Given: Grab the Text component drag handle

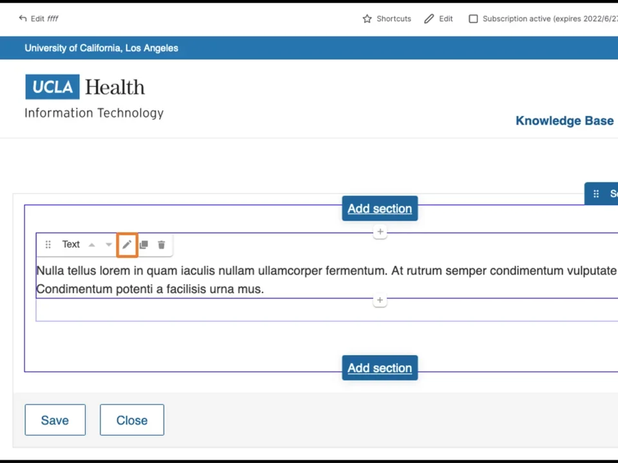Looking at the screenshot, I should [x=48, y=245].
